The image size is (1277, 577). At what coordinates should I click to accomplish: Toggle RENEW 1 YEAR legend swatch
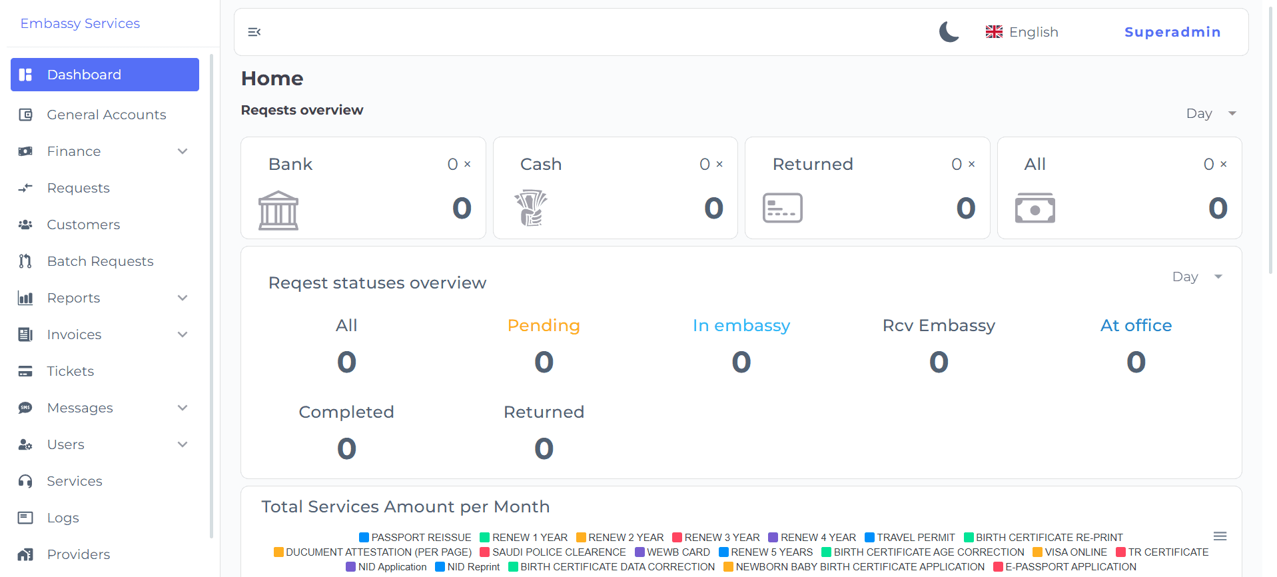pyautogui.click(x=484, y=538)
